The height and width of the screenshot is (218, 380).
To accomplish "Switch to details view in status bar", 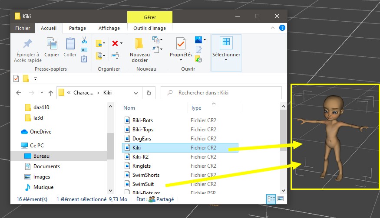I will [x=271, y=199].
